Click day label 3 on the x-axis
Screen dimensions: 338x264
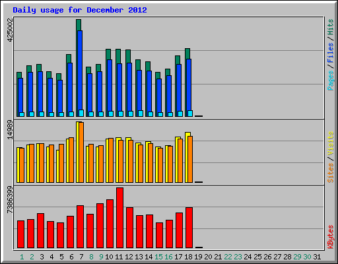pos(42,257)
